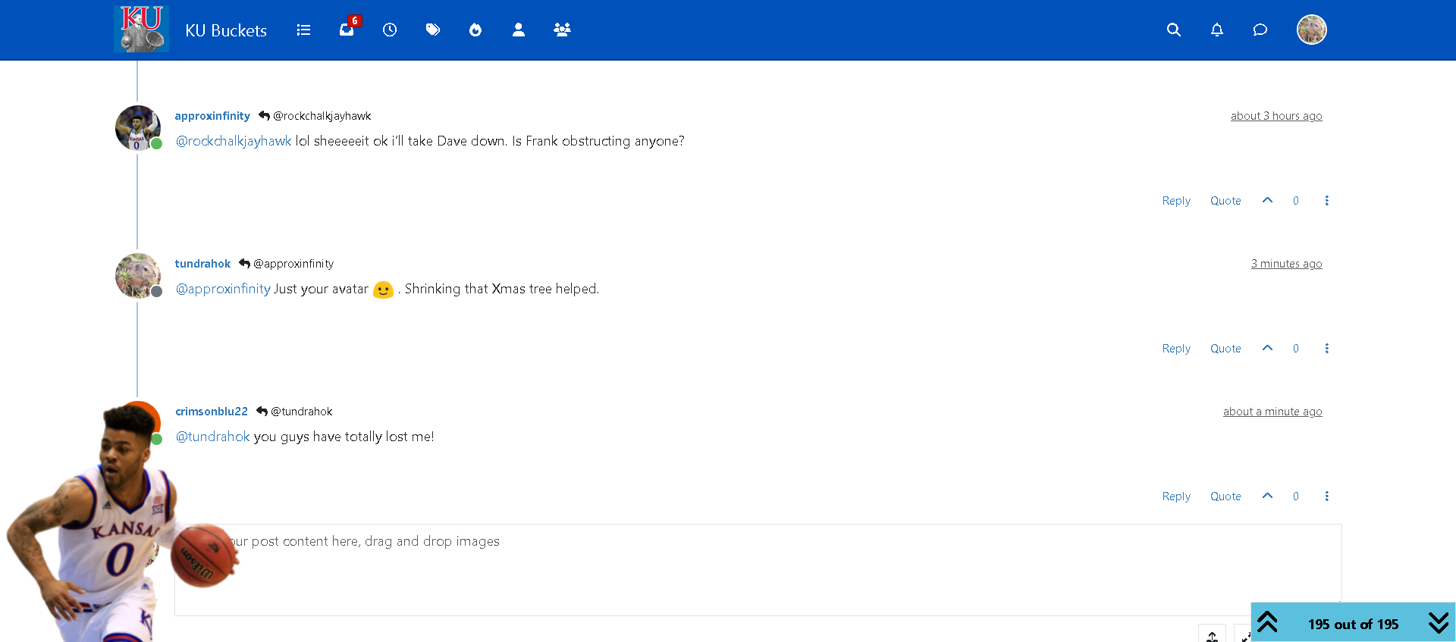Screen dimensions: 1456x642
Task: Click the search magnifier icon
Action: click(1173, 30)
